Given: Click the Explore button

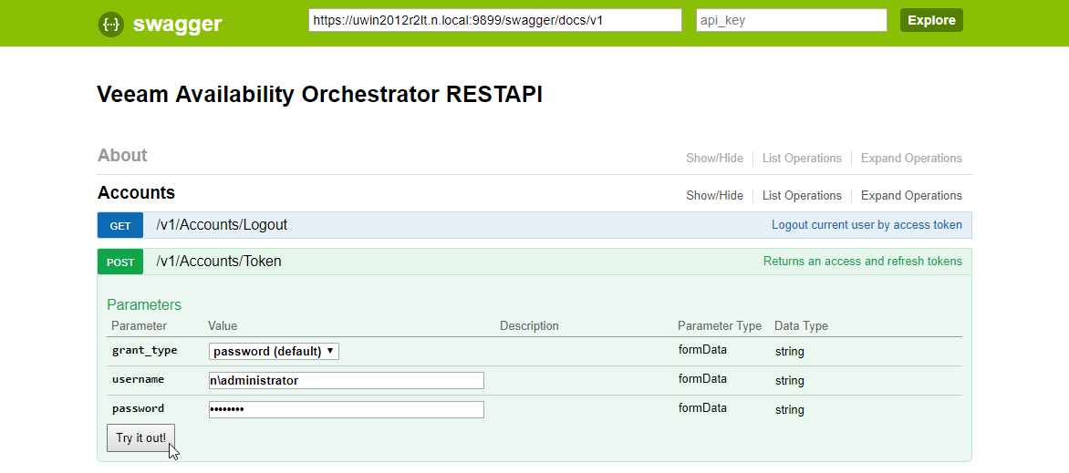Looking at the screenshot, I should click(x=931, y=20).
